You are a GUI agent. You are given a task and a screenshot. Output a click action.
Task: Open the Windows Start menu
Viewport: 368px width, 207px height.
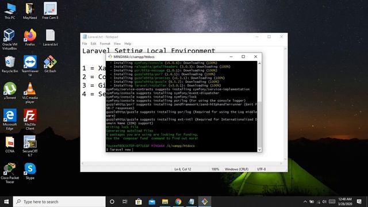(x=6, y=202)
